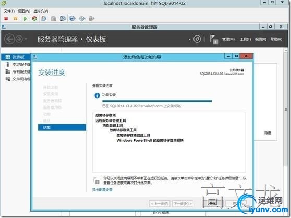Maximize the 添加角色和功能向导 dialog
The width and height of the screenshot is (291, 218).
click(236, 56)
